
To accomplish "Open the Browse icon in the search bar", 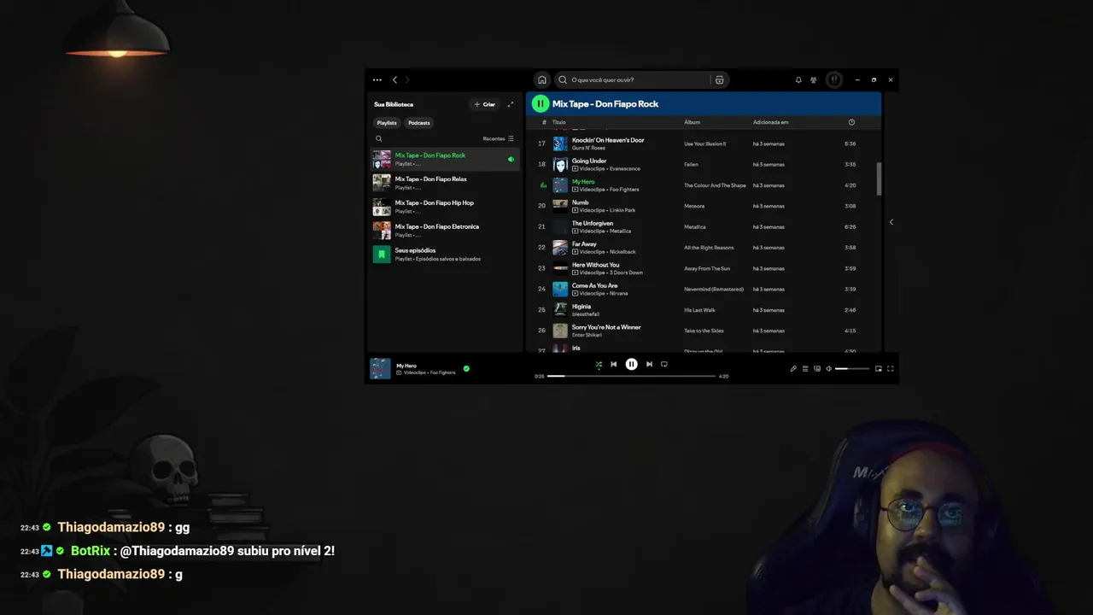I will [x=720, y=79].
